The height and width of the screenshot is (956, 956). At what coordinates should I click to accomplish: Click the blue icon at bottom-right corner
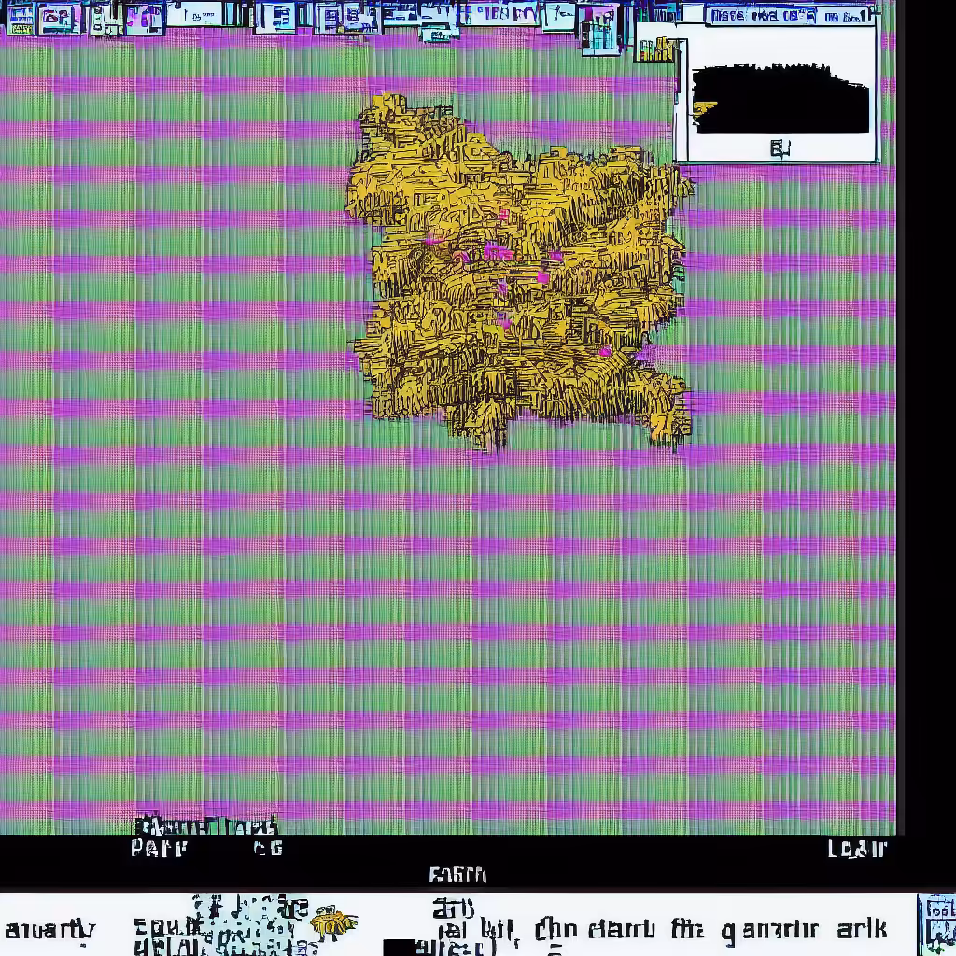coord(937,925)
